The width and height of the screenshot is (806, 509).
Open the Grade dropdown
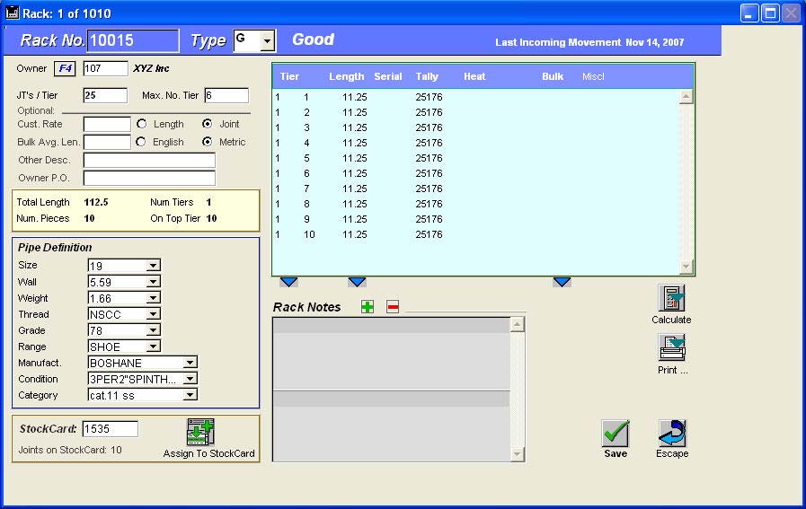153,330
